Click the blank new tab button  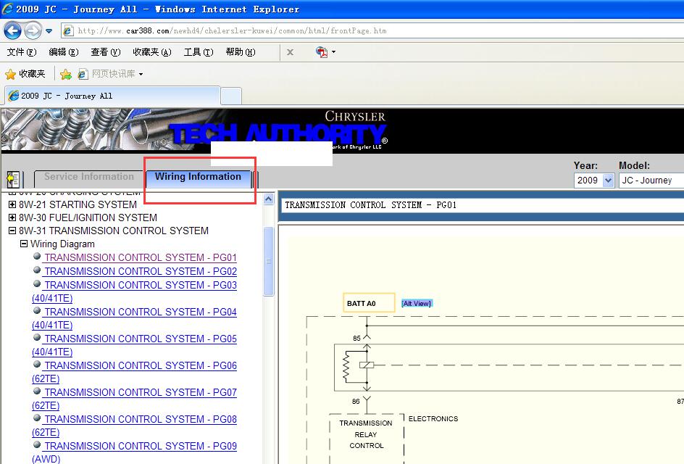[x=231, y=96]
